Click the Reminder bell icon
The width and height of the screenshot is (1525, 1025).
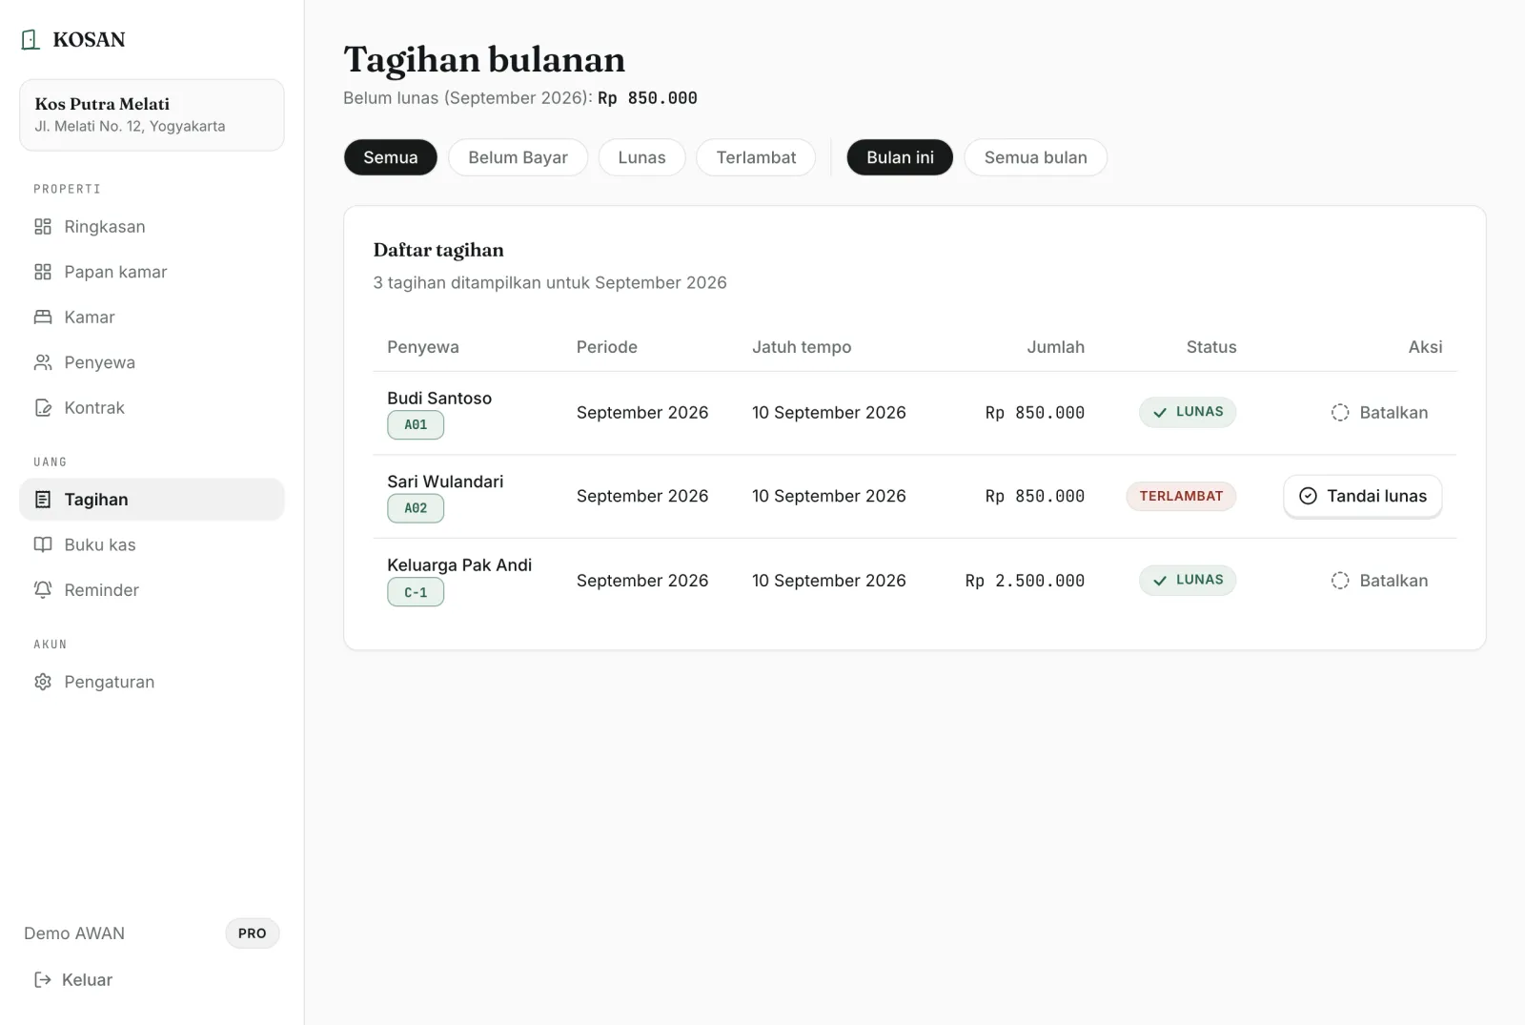tap(43, 590)
